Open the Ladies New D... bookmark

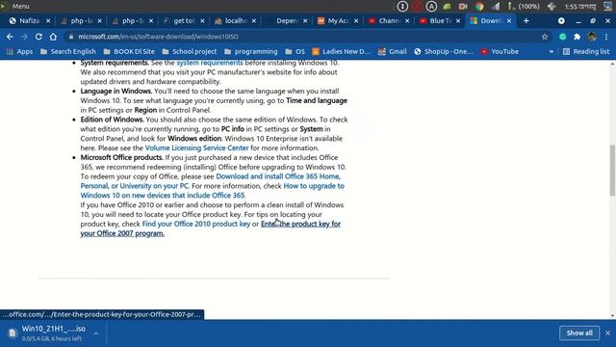coord(342,51)
